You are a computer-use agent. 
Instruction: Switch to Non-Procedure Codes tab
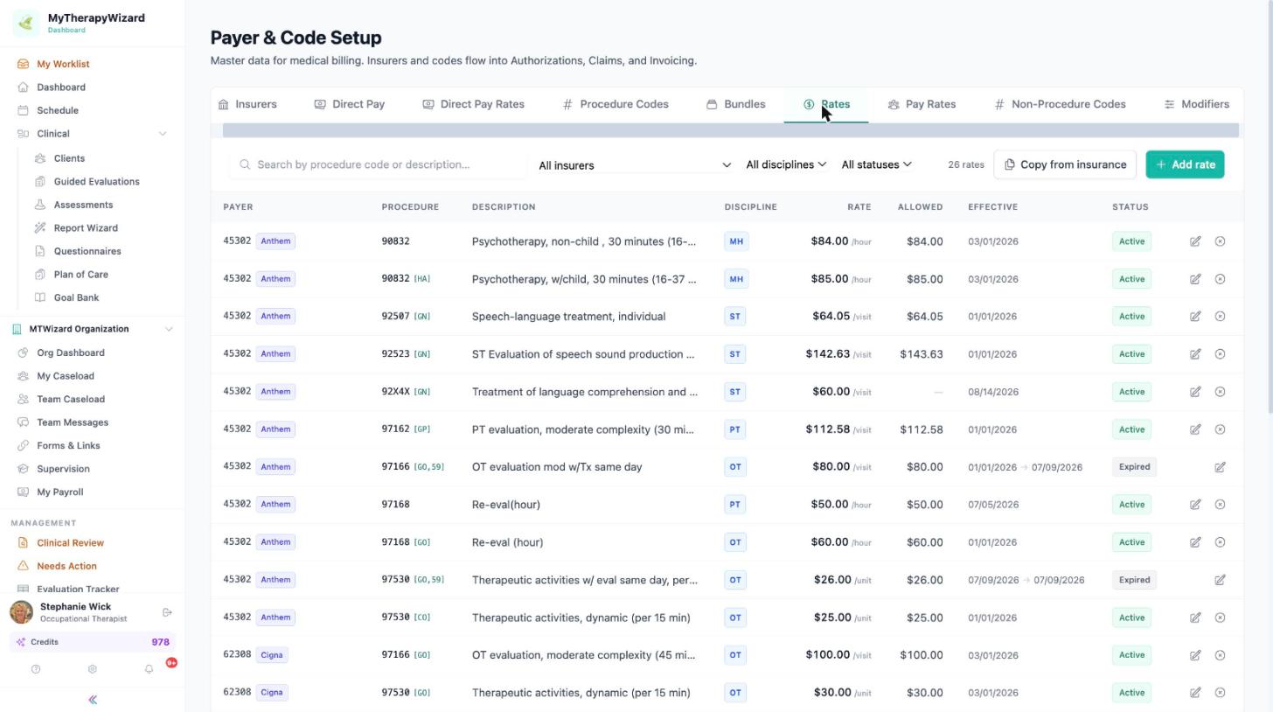coord(1060,104)
